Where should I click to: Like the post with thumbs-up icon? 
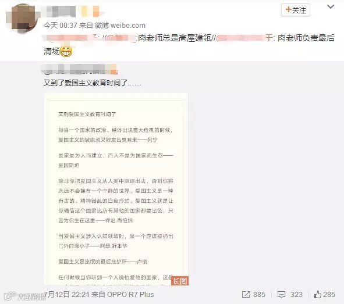pos(317,295)
